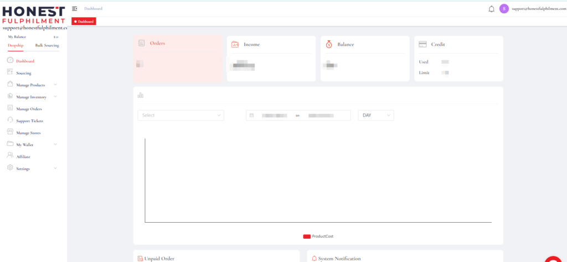Go to Manage Stores page
Screen dimensions: 567x262
[x=28, y=133]
